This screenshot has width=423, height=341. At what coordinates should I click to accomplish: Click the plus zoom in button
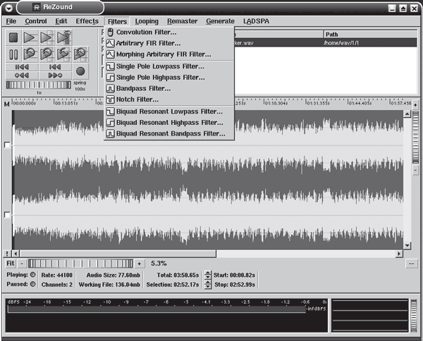click(139, 263)
